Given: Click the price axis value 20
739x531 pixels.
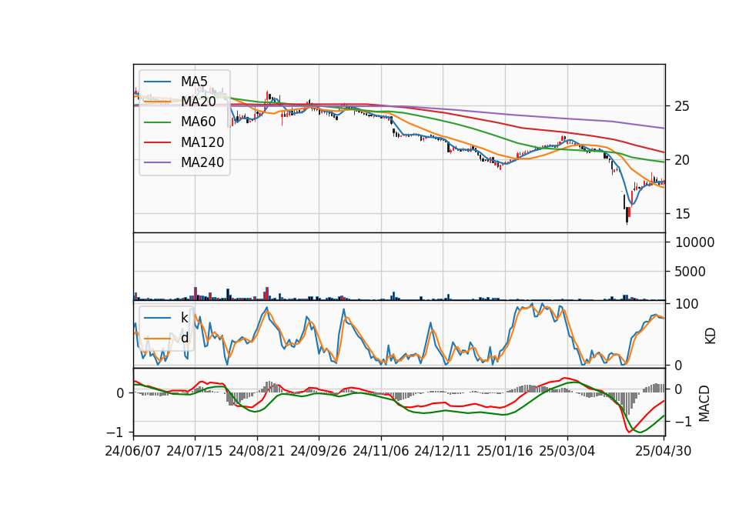Looking at the screenshot, I should (x=682, y=160).
